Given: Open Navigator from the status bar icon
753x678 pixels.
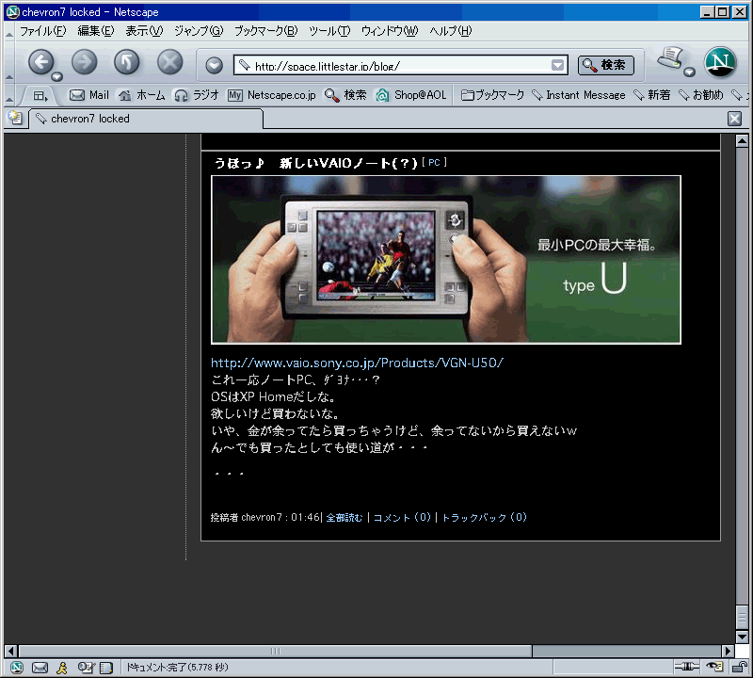Looking at the screenshot, I should [16, 668].
